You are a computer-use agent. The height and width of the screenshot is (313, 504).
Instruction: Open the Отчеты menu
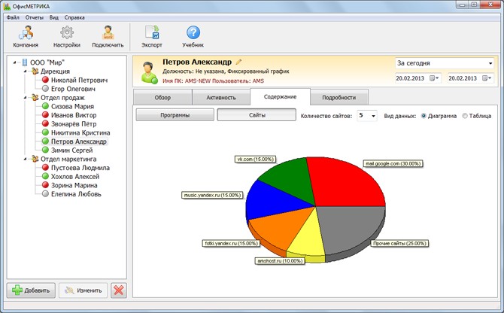coord(35,17)
